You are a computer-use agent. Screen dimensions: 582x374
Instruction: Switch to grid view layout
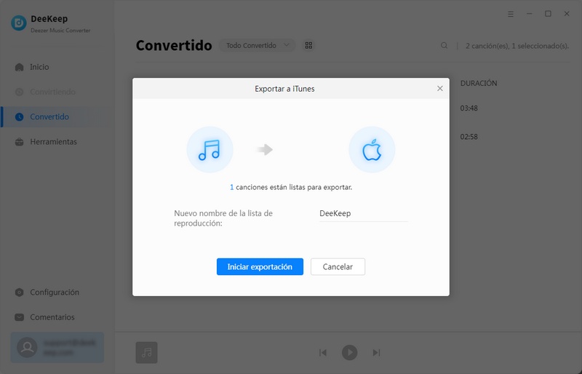pos(308,45)
